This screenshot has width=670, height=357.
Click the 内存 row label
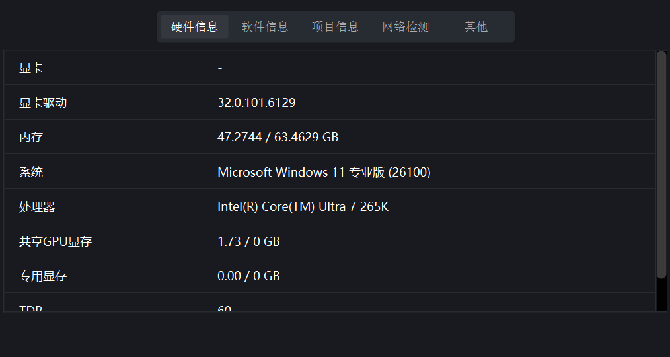tap(31, 138)
